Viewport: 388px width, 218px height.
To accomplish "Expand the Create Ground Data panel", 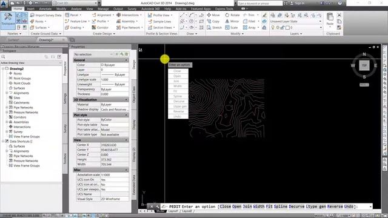I will tap(46, 34).
